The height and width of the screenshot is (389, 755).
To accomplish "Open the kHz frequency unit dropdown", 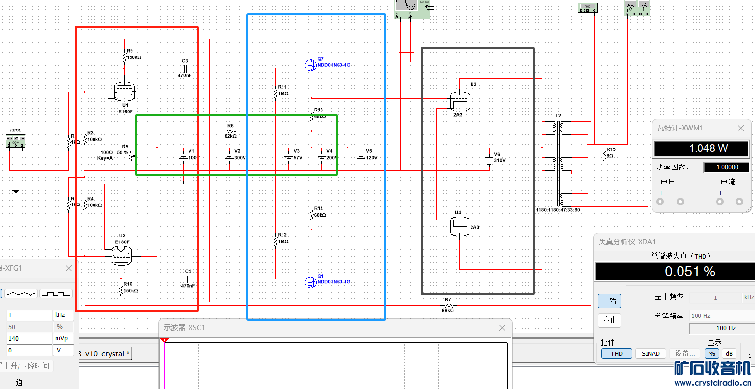I will pyautogui.click(x=63, y=315).
